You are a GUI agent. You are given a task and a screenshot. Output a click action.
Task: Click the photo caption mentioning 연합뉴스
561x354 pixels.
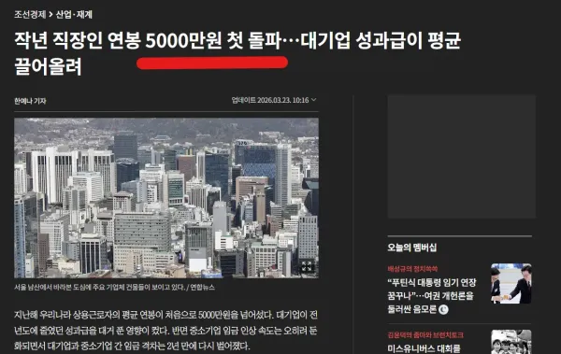point(114,287)
